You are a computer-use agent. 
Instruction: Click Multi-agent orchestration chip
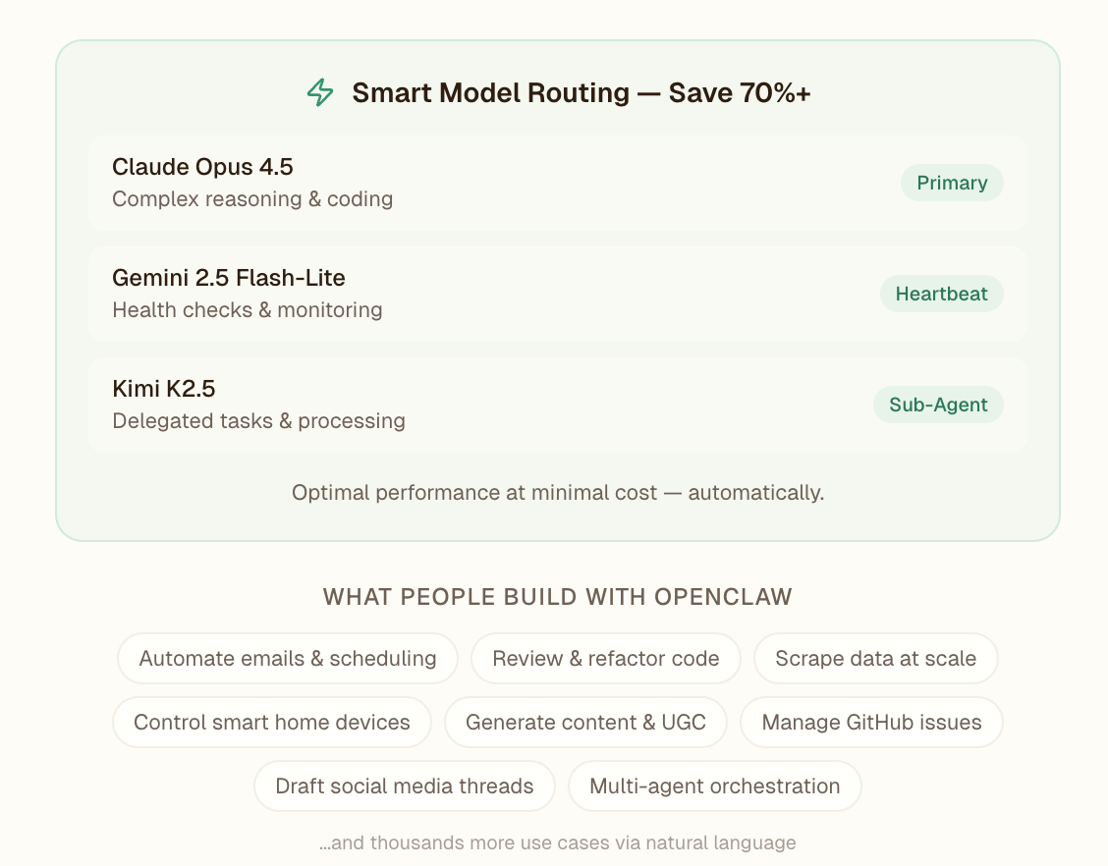(x=714, y=786)
